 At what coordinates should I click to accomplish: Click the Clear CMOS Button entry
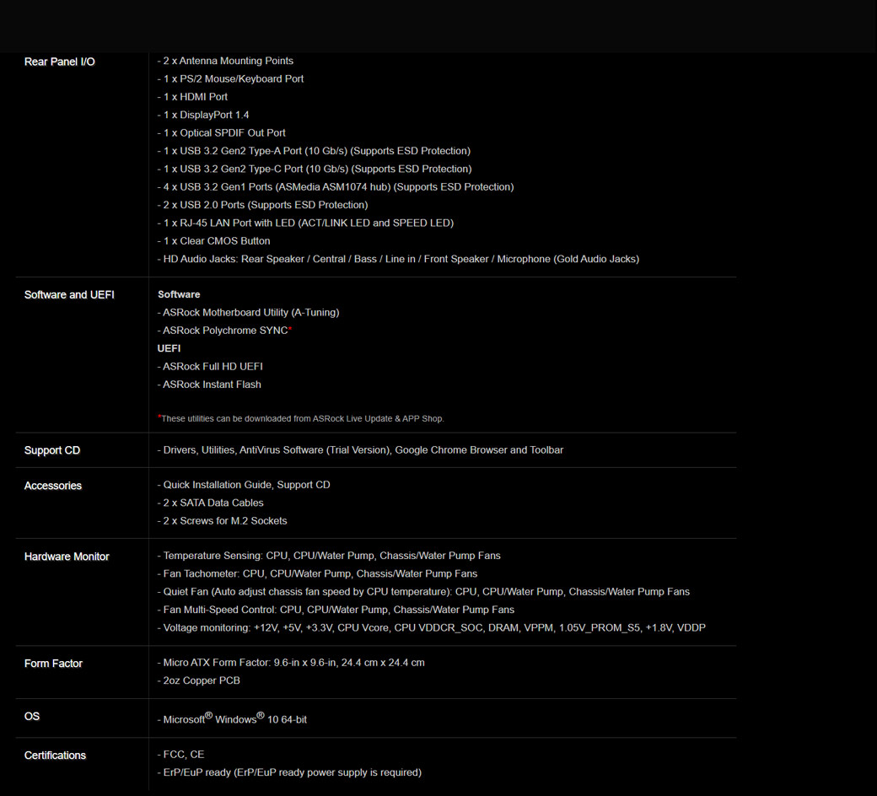tap(214, 241)
